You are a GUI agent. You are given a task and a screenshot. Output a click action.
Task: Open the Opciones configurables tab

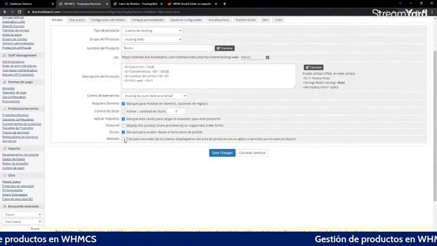[x=186, y=20]
